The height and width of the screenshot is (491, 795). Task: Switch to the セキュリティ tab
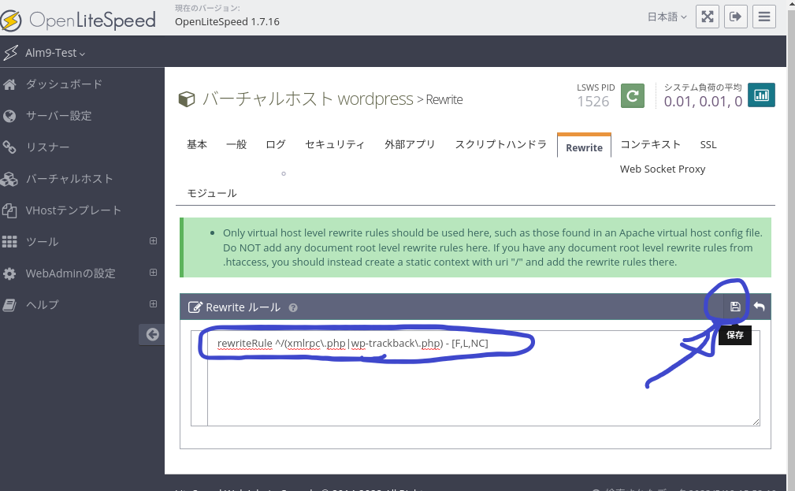tap(335, 144)
